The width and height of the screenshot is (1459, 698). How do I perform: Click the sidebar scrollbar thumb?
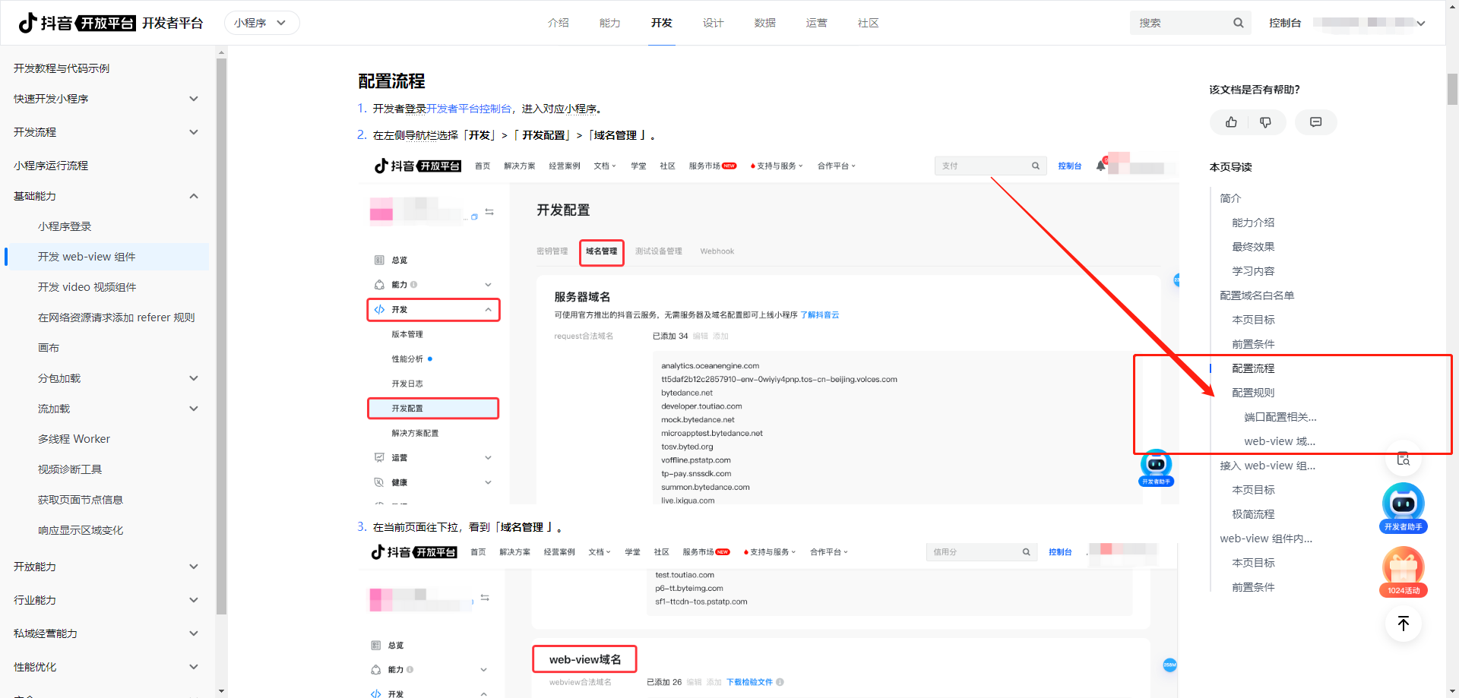221,336
